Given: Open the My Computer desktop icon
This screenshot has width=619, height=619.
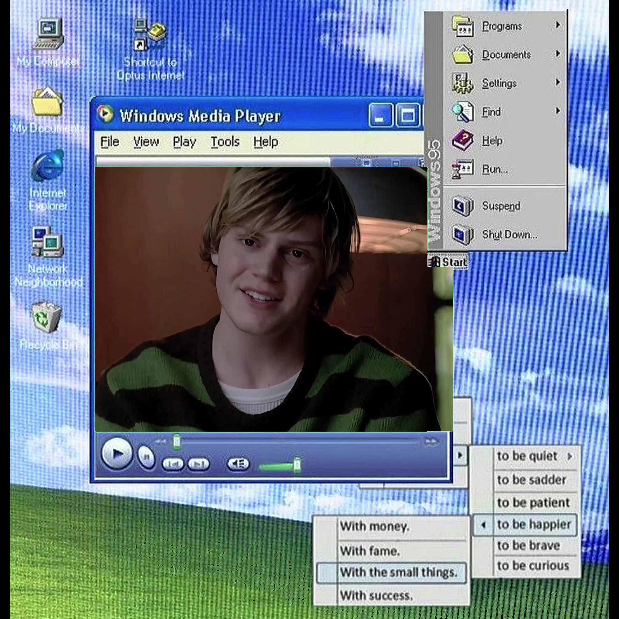Looking at the screenshot, I should [x=48, y=34].
